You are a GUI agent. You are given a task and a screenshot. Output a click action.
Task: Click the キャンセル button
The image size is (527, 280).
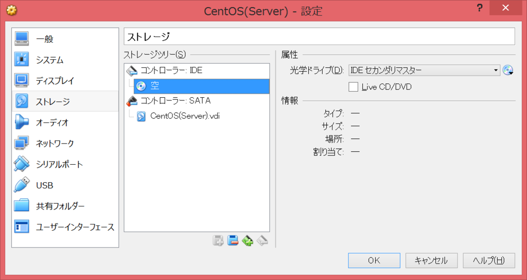point(431,260)
